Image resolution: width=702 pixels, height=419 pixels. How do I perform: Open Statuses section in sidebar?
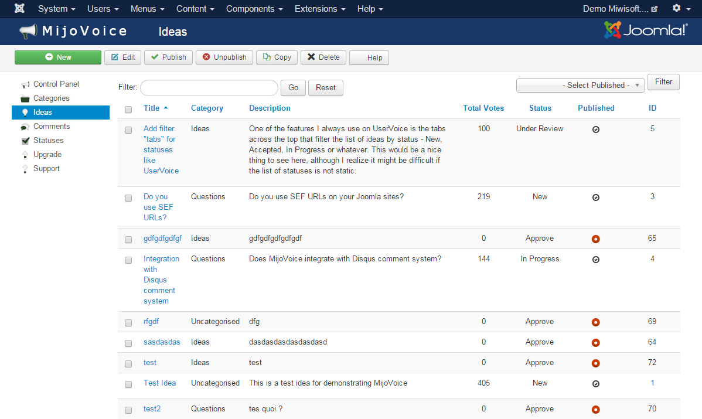pos(48,141)
